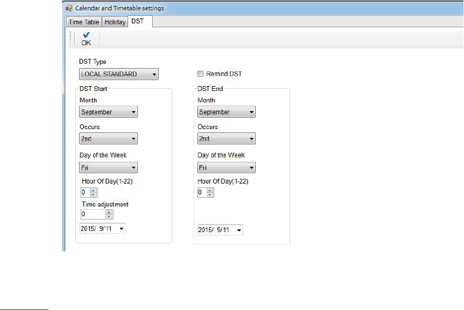Click the toolbar drag grip handle

click(x=70, y=39)
